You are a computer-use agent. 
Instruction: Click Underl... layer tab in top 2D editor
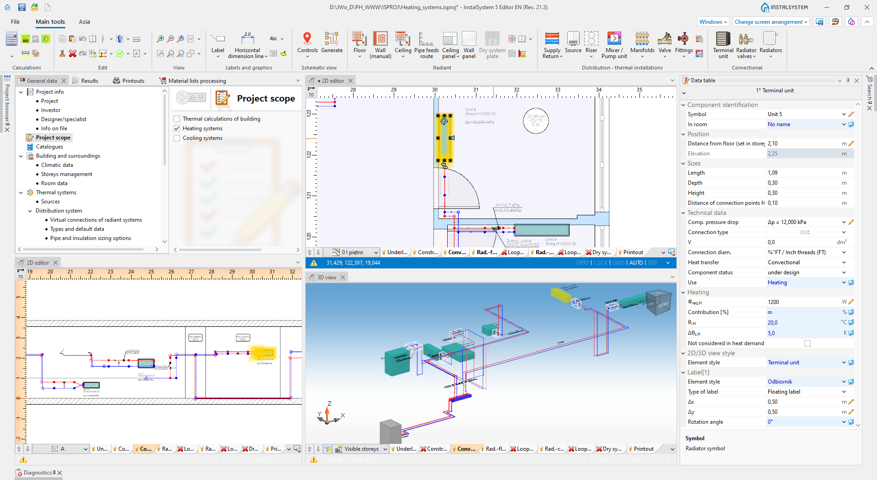[395, 252]
